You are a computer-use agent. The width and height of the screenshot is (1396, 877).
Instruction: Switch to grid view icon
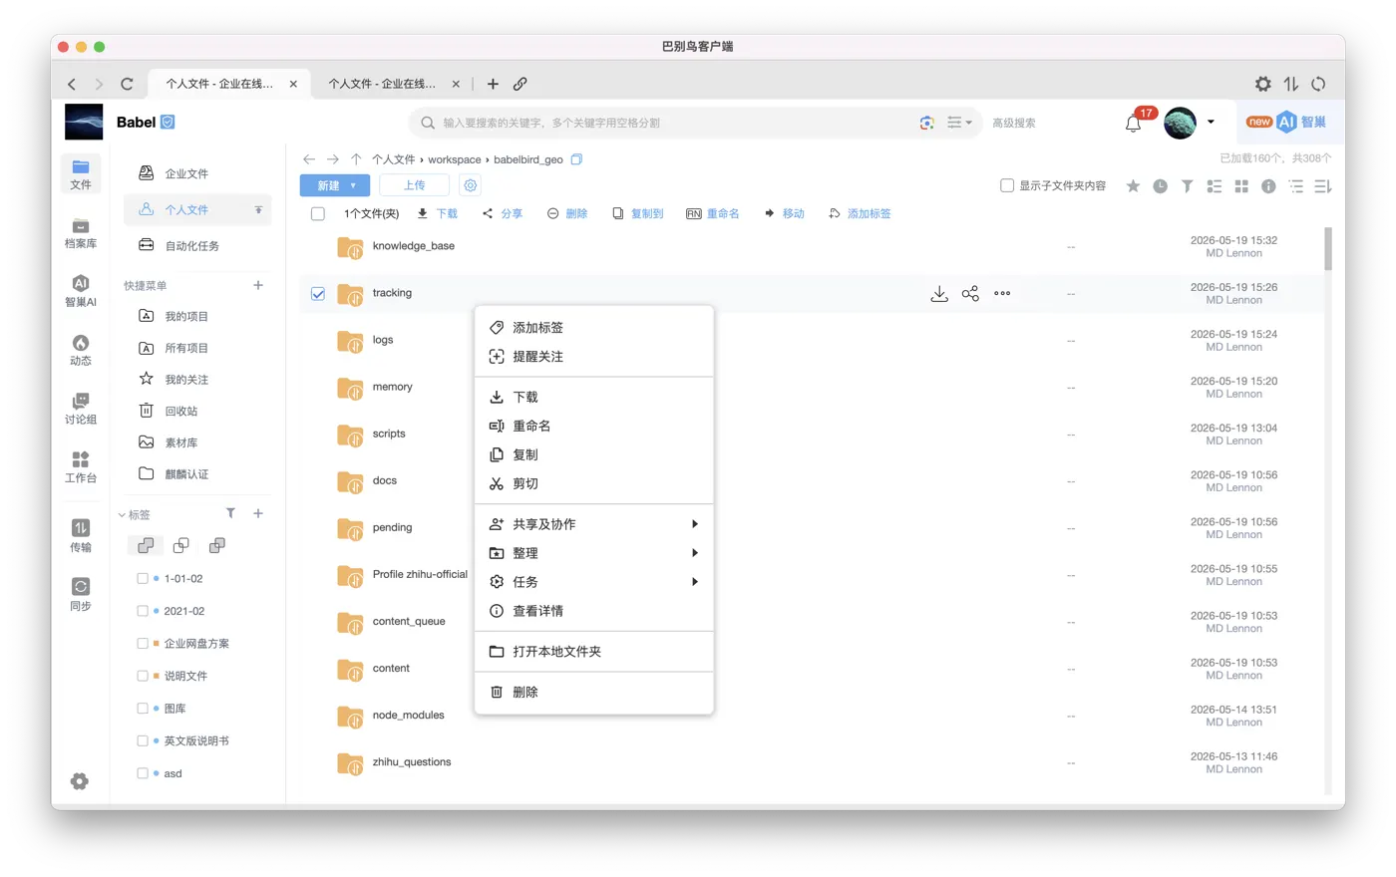(x=1241, y=186)
